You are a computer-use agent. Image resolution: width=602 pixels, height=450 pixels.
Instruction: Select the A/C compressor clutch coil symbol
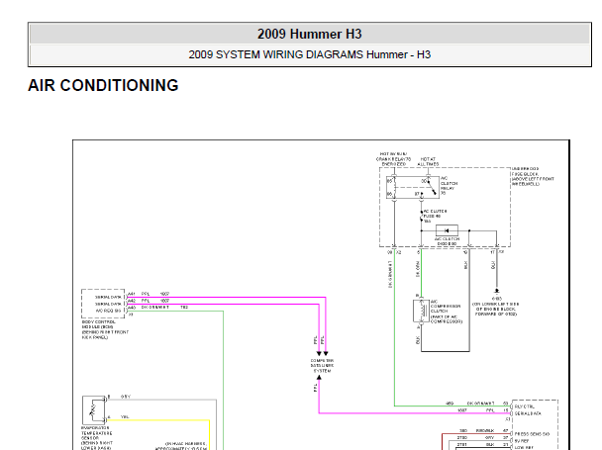click(421, 312)
